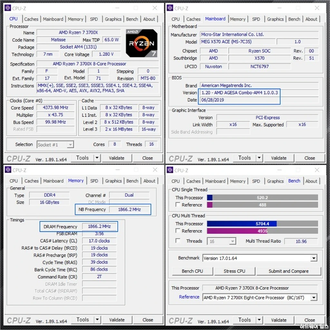Viewport: 330px width, 330px height.
Task: Open the Tools dropdown arrow in the Memory window
Action: coord(97,319)
